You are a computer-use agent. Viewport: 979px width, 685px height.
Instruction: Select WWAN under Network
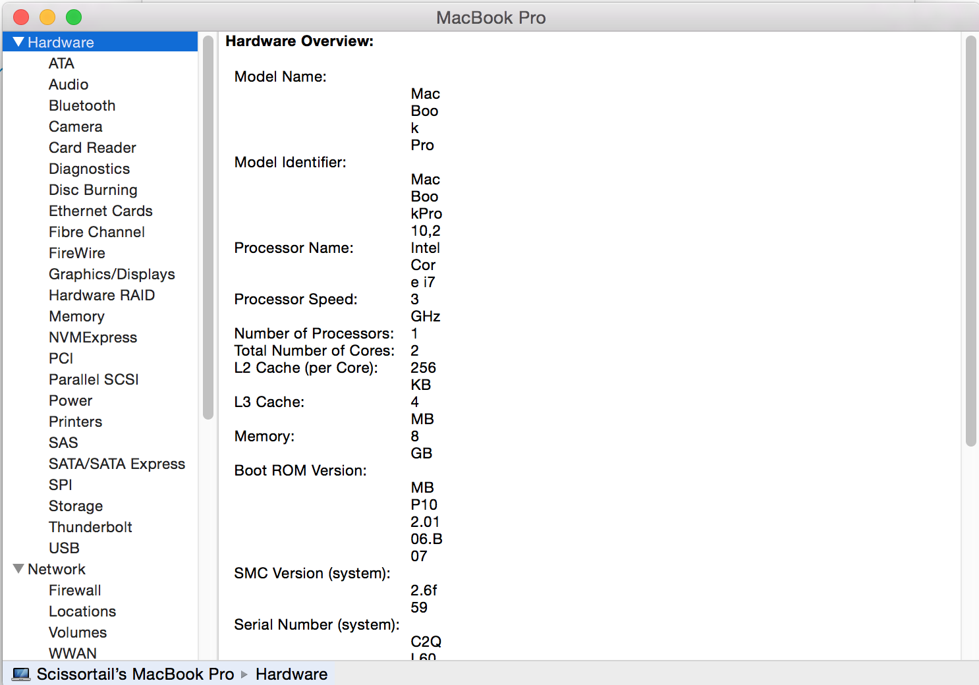(x=72, y=653)
